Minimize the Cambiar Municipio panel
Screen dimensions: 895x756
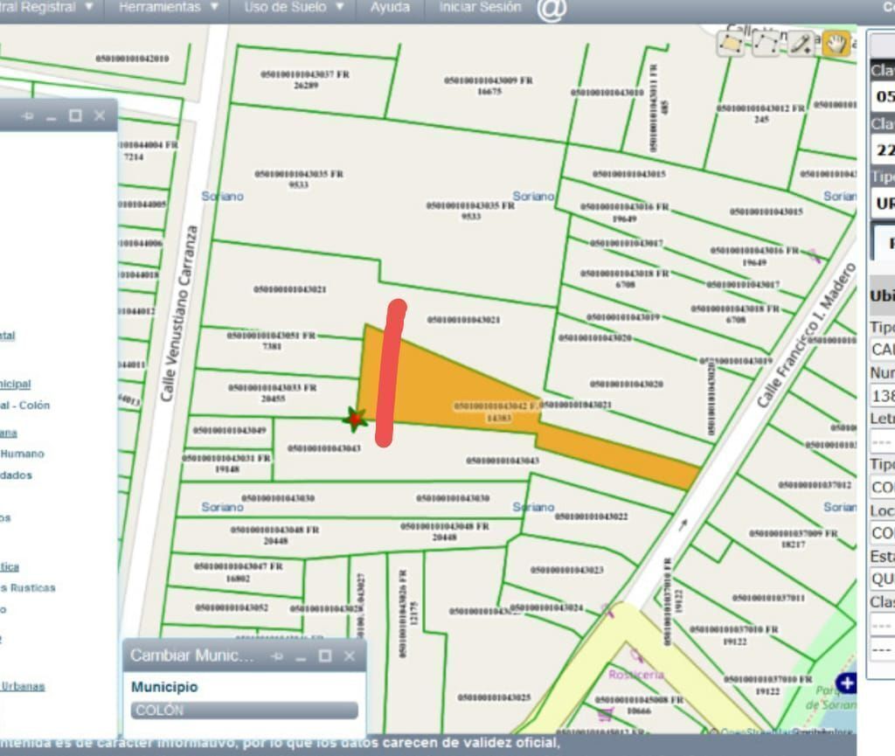click(301, 656)
